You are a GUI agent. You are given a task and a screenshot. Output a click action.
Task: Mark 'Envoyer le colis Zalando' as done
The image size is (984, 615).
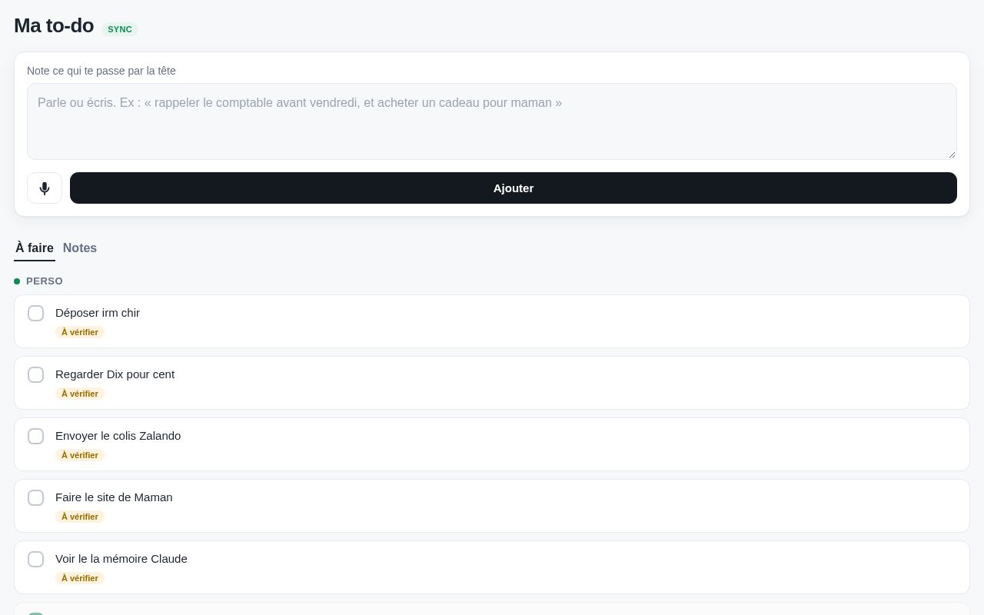[35, 436]
